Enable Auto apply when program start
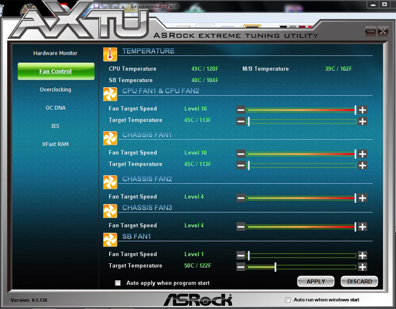This screenshot has height=309, width=396. (118, 283)
